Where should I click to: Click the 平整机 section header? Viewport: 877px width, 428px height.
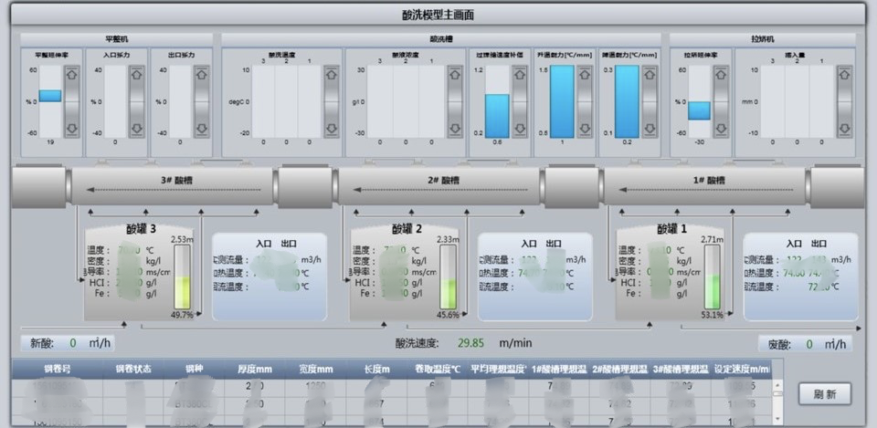pyautogui.click(x=117, y=39)
